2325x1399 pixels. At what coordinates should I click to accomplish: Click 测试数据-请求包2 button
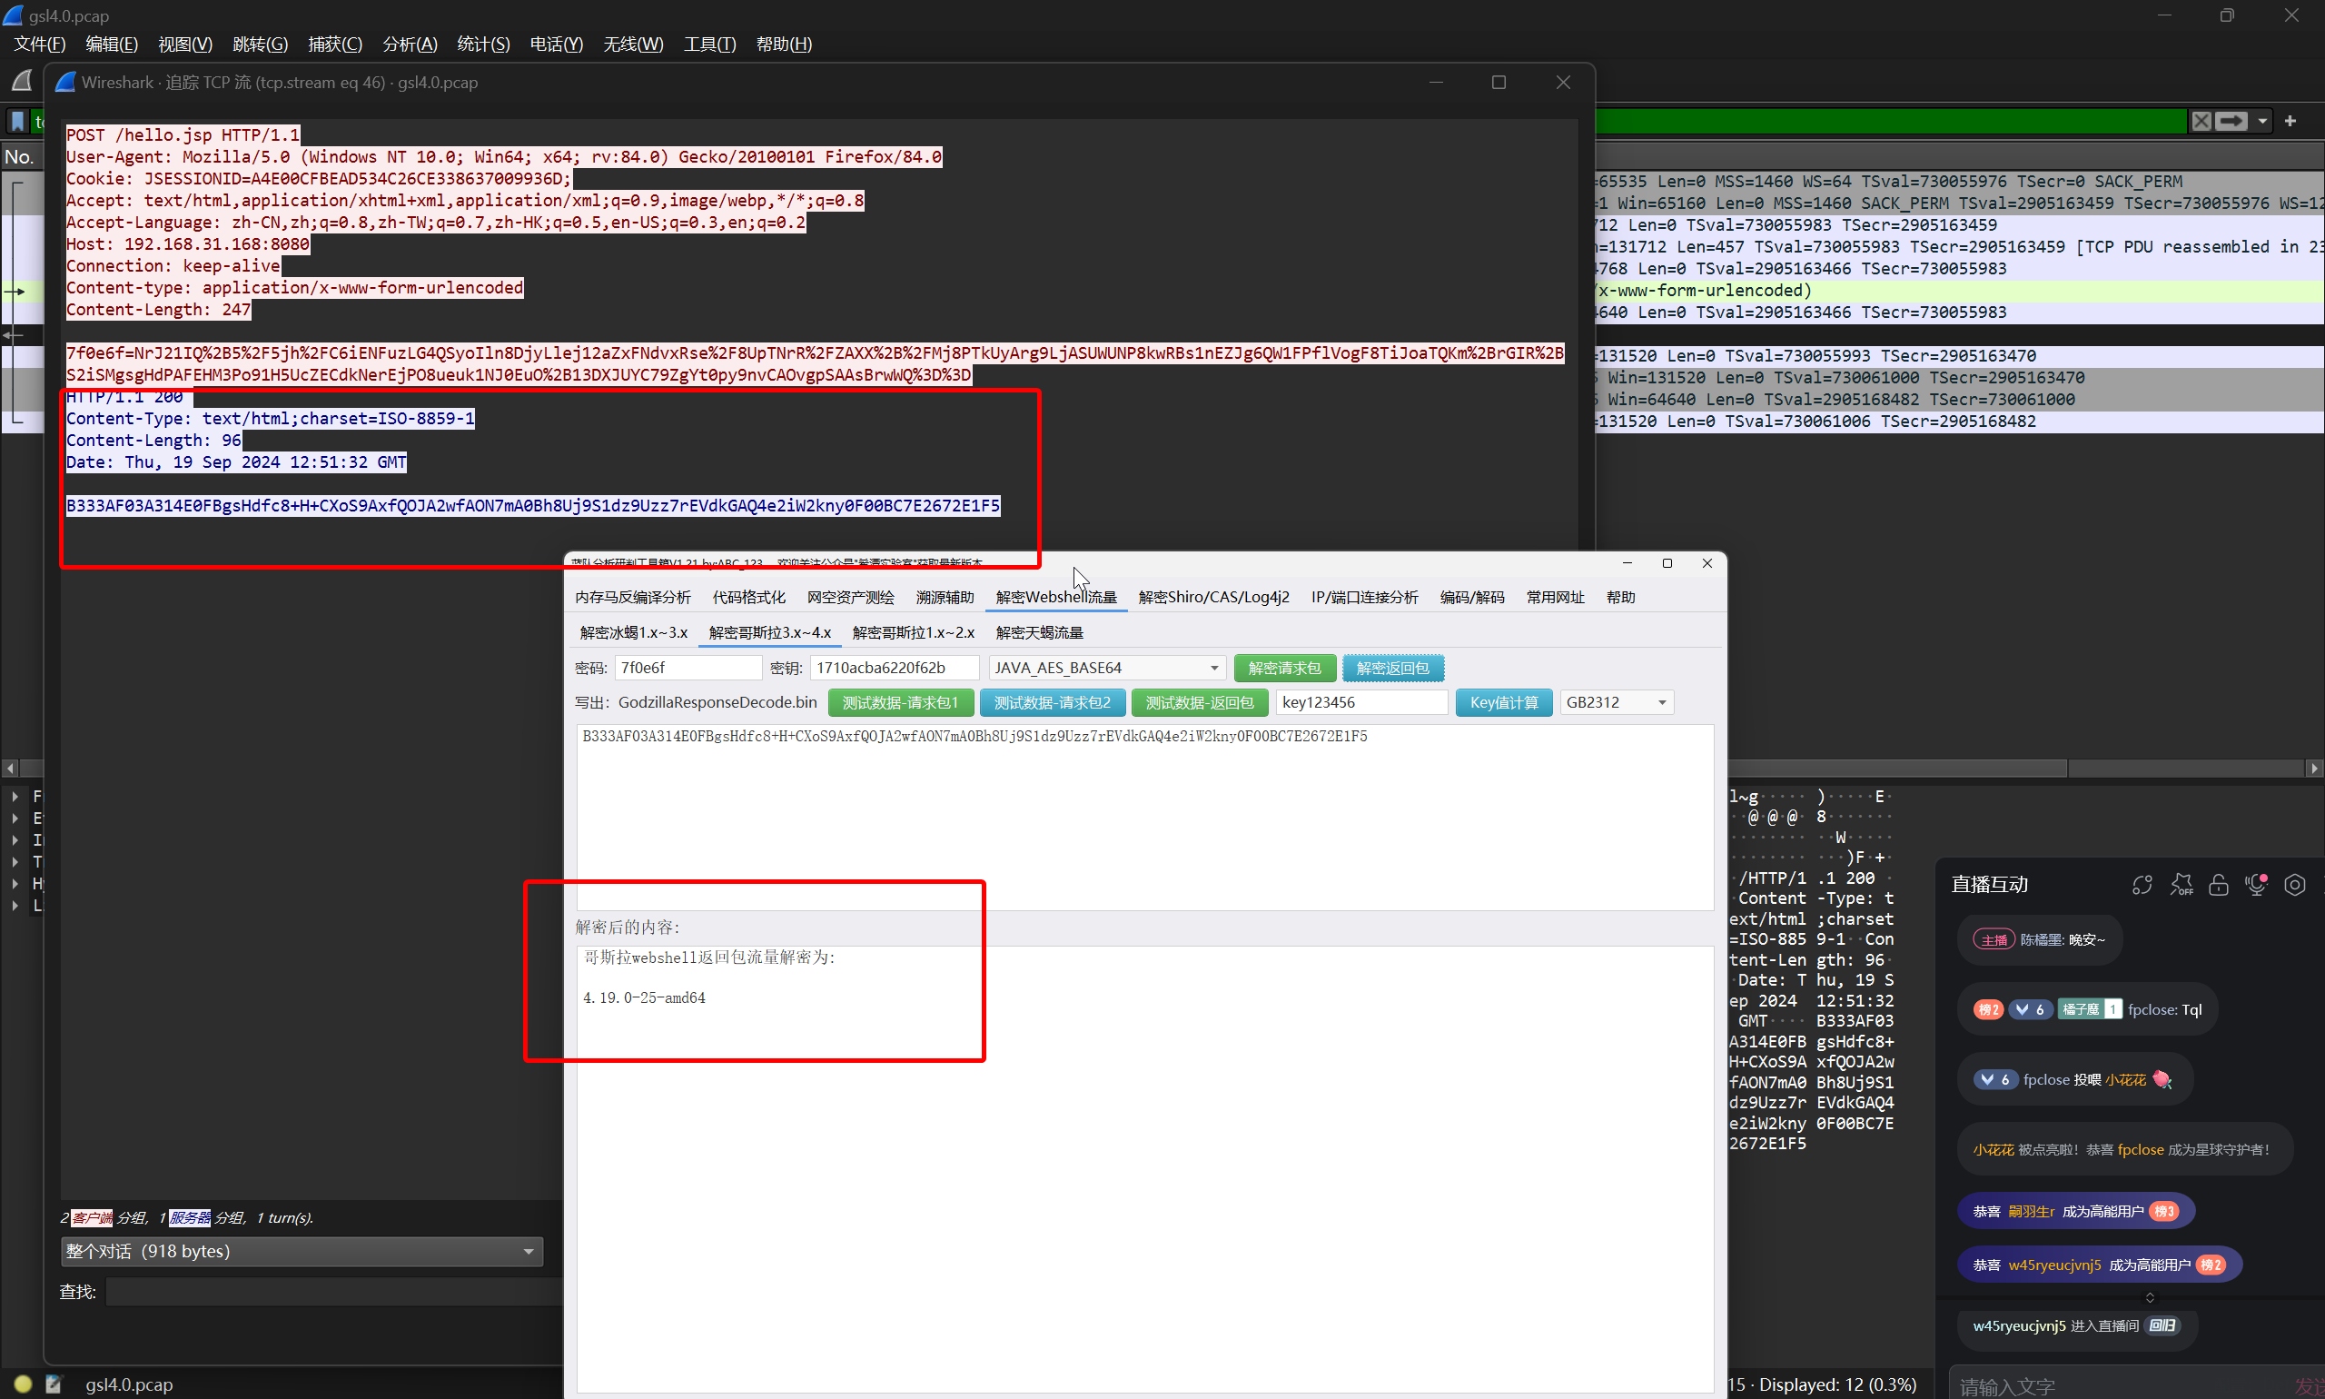[1053, 702]
